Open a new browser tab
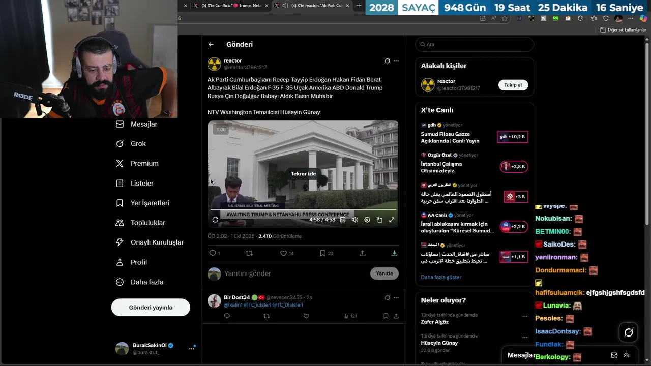 tap(359, 6)
